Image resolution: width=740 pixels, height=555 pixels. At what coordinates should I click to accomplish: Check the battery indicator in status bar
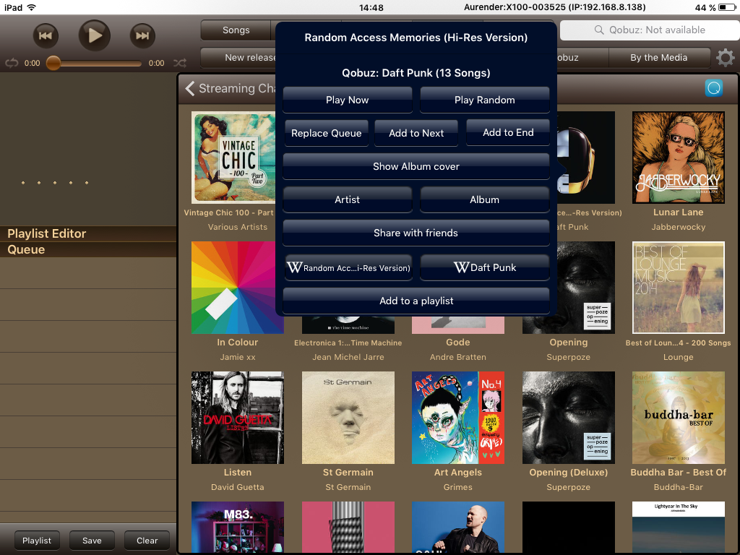pos(727,7)
